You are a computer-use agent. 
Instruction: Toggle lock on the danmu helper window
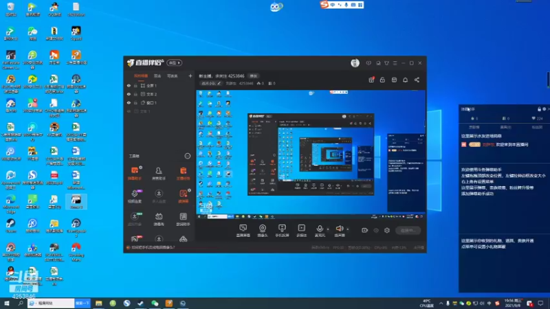(x=539, y=109)
